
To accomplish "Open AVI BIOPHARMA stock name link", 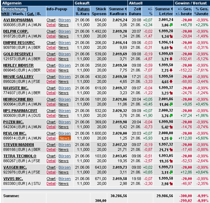I will [x=18, y=20].
